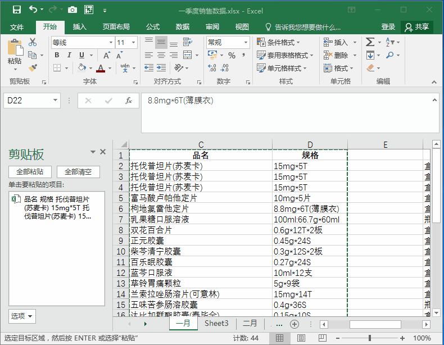Toggle align text left
444x345 pixels.
click(x=149, y=55)
